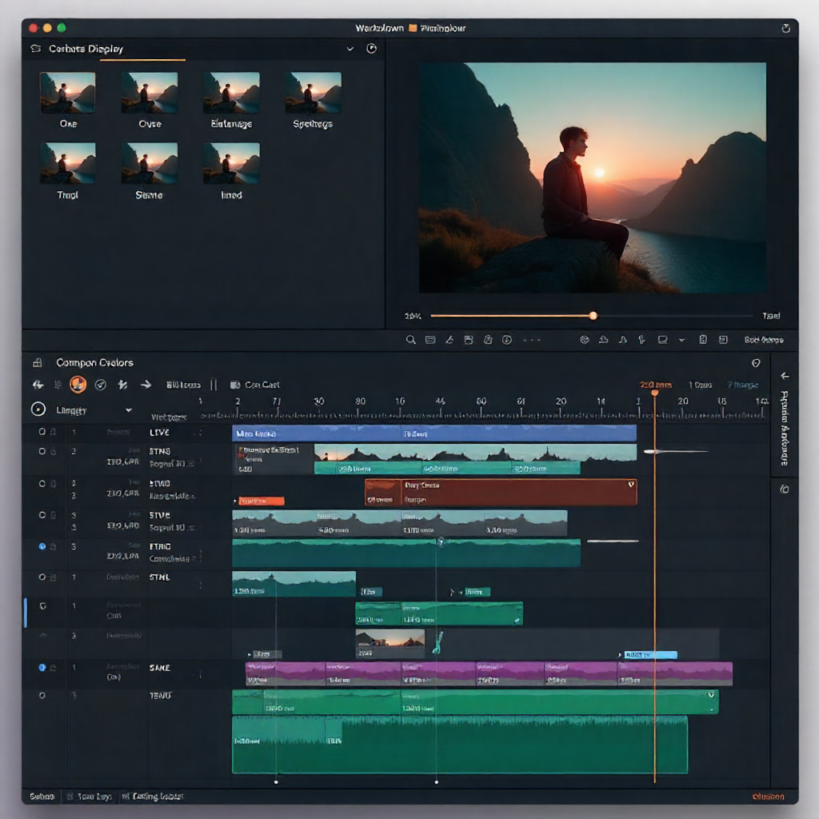Viewport: 819px width, 819px height.
Task: Select the 1 Cans option above the ruler
Action: 700,385
